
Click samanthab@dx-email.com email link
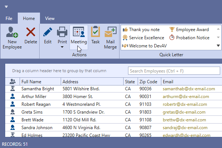click(x=189, y=89)
